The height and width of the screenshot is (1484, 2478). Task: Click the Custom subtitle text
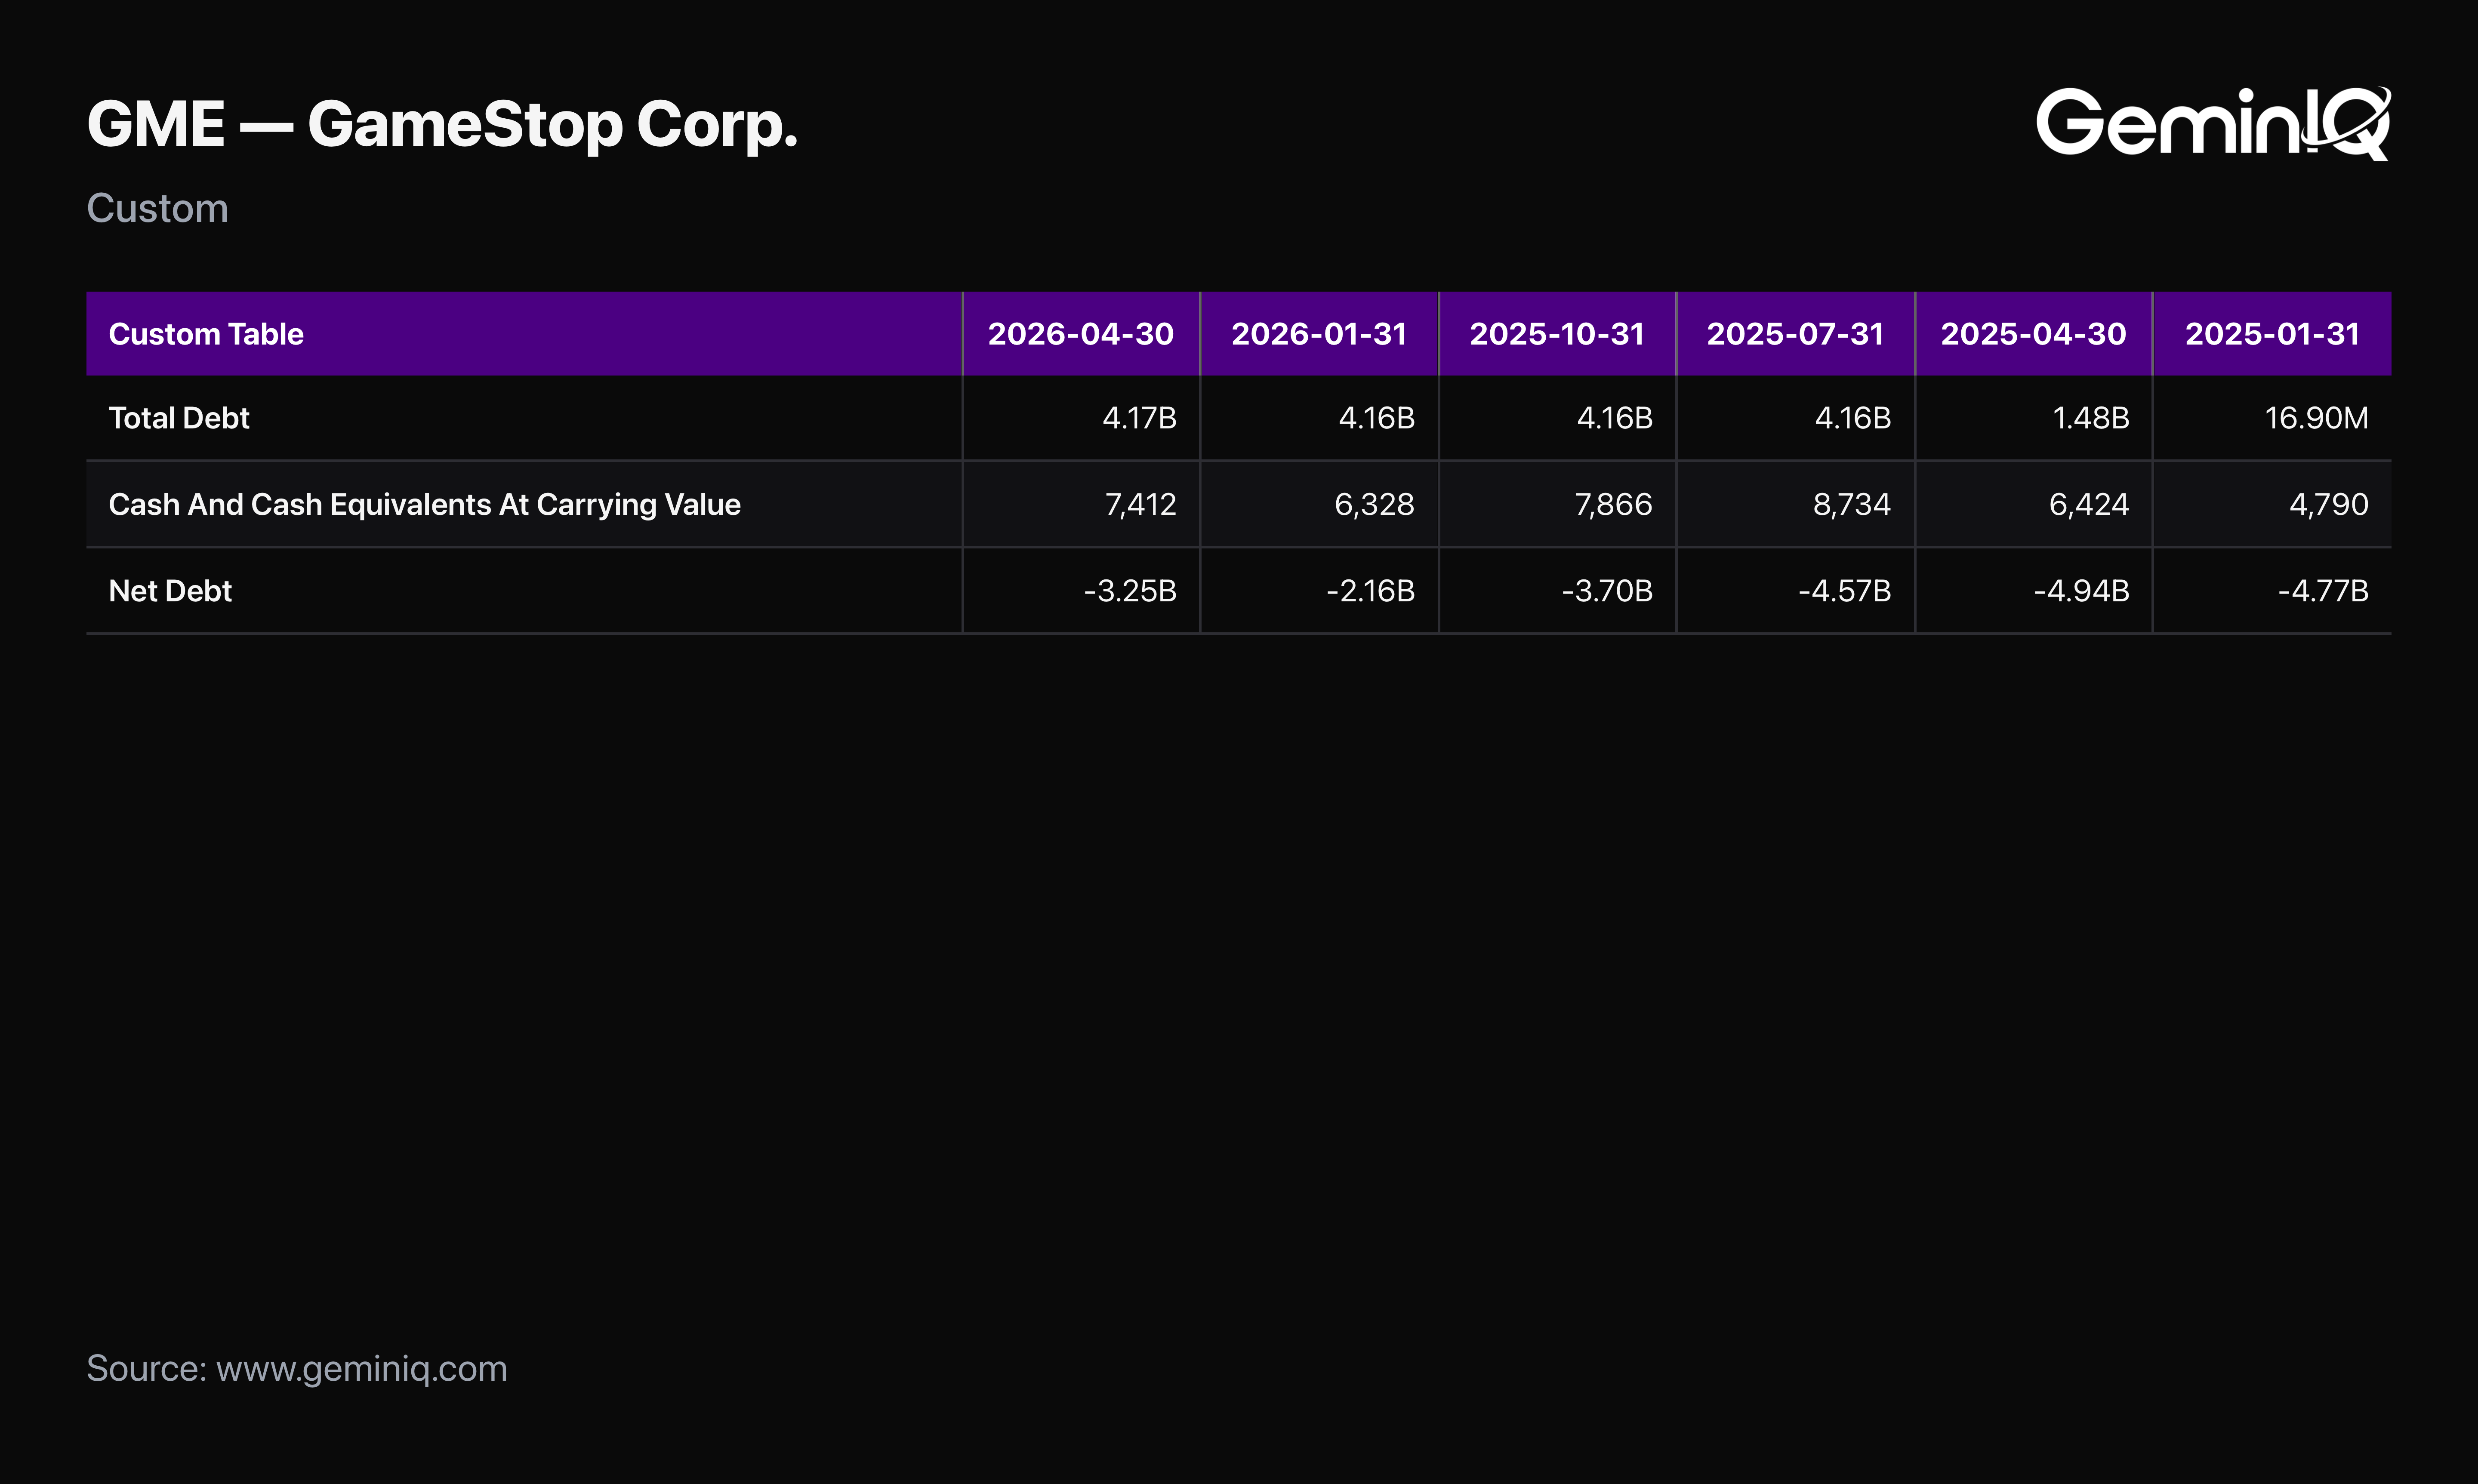(157, 208)
